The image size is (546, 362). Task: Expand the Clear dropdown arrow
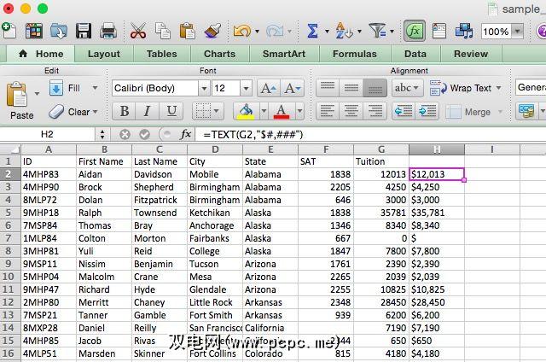[x=95, y=112]
